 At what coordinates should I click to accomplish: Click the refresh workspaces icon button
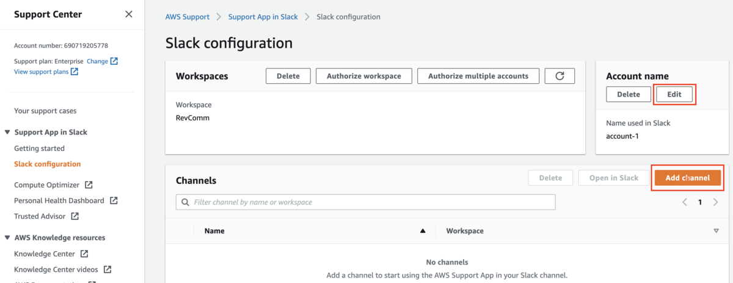[x=560, y=76]
